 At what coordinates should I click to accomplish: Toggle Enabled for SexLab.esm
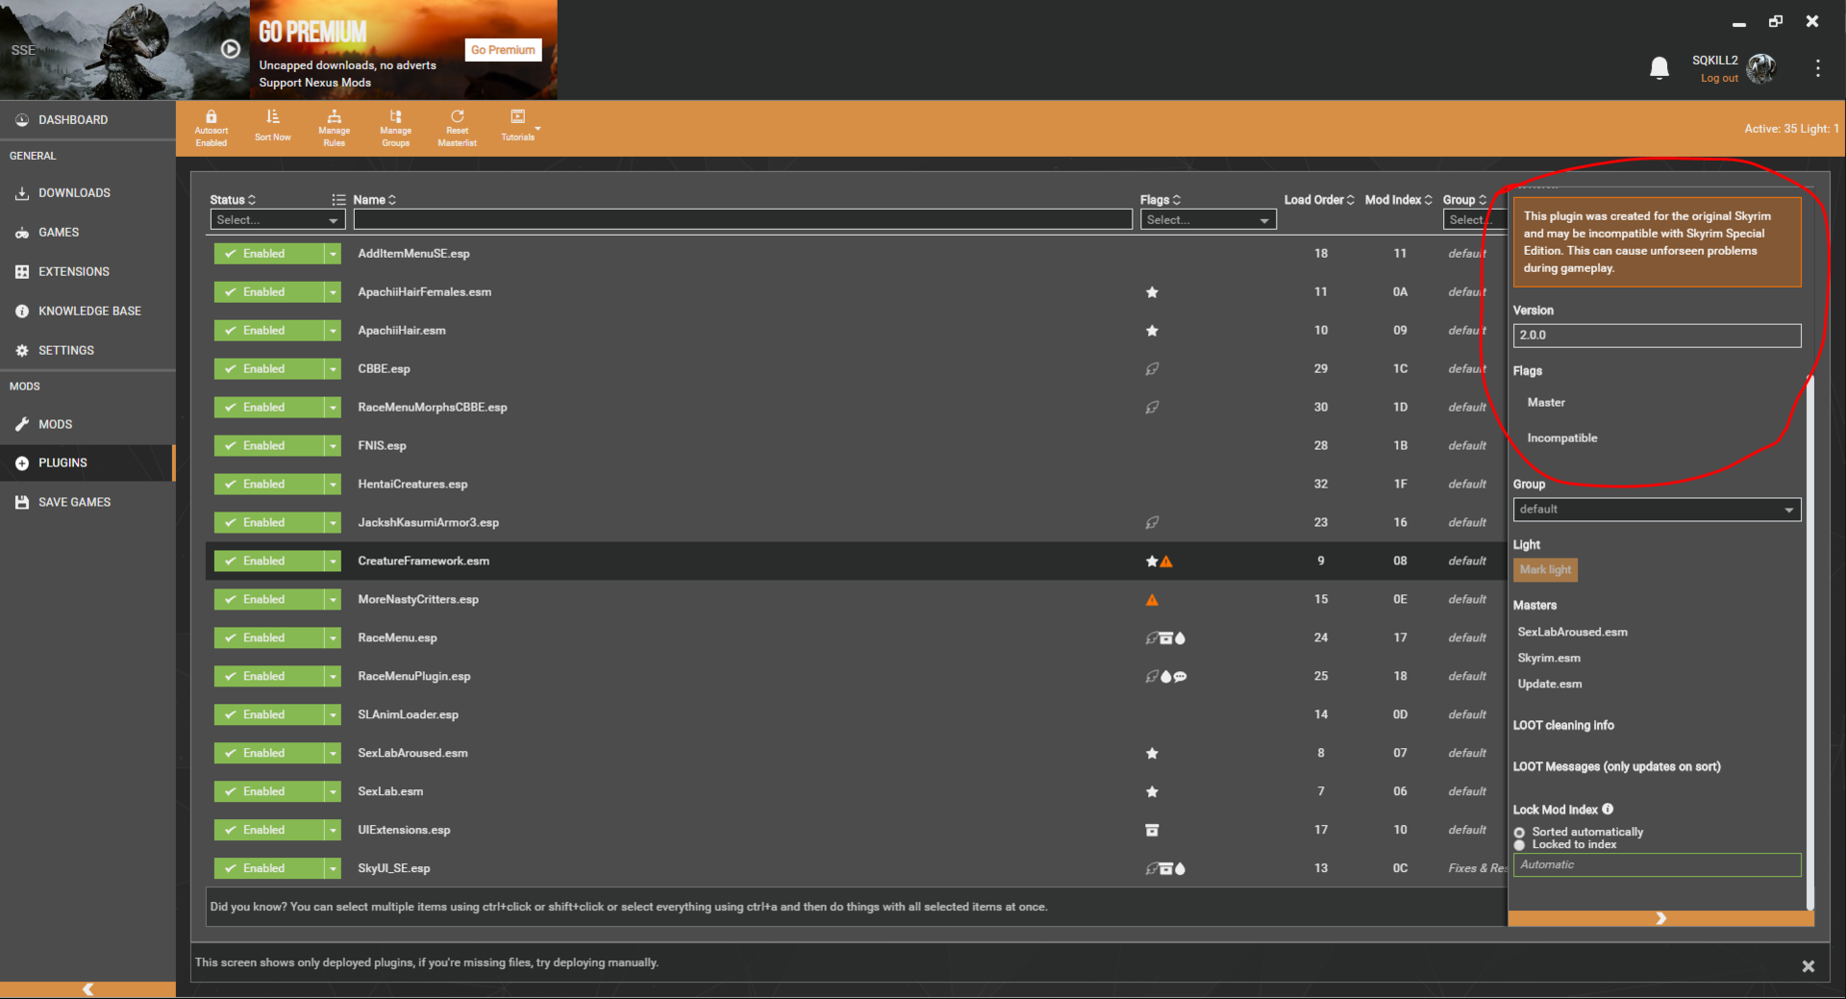coord(269,792)
